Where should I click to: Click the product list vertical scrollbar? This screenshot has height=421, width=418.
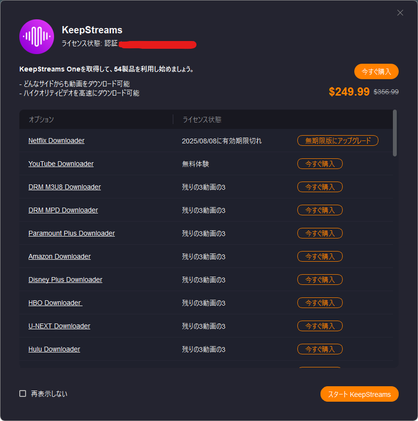click(395, 133)
